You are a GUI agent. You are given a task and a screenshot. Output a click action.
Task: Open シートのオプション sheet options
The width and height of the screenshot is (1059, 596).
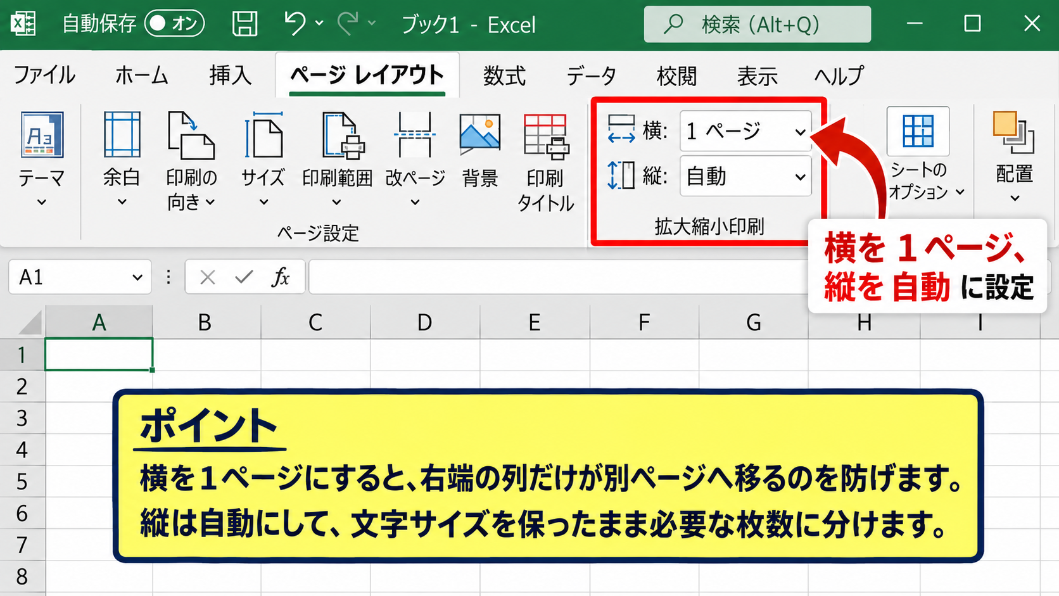coord(925,153)
